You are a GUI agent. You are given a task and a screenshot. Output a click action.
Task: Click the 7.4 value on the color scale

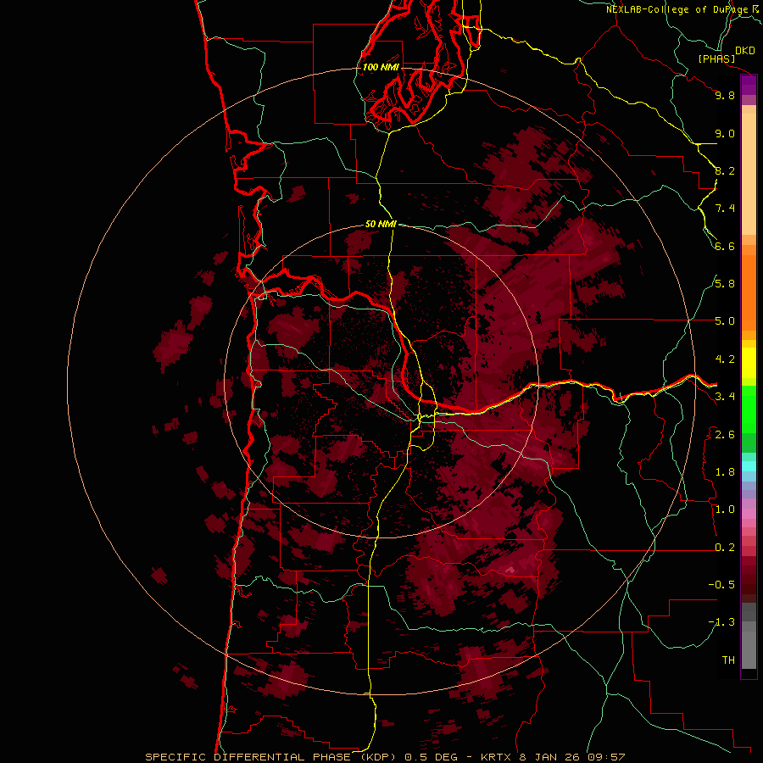pyautogui.click(x=725, y=209)
